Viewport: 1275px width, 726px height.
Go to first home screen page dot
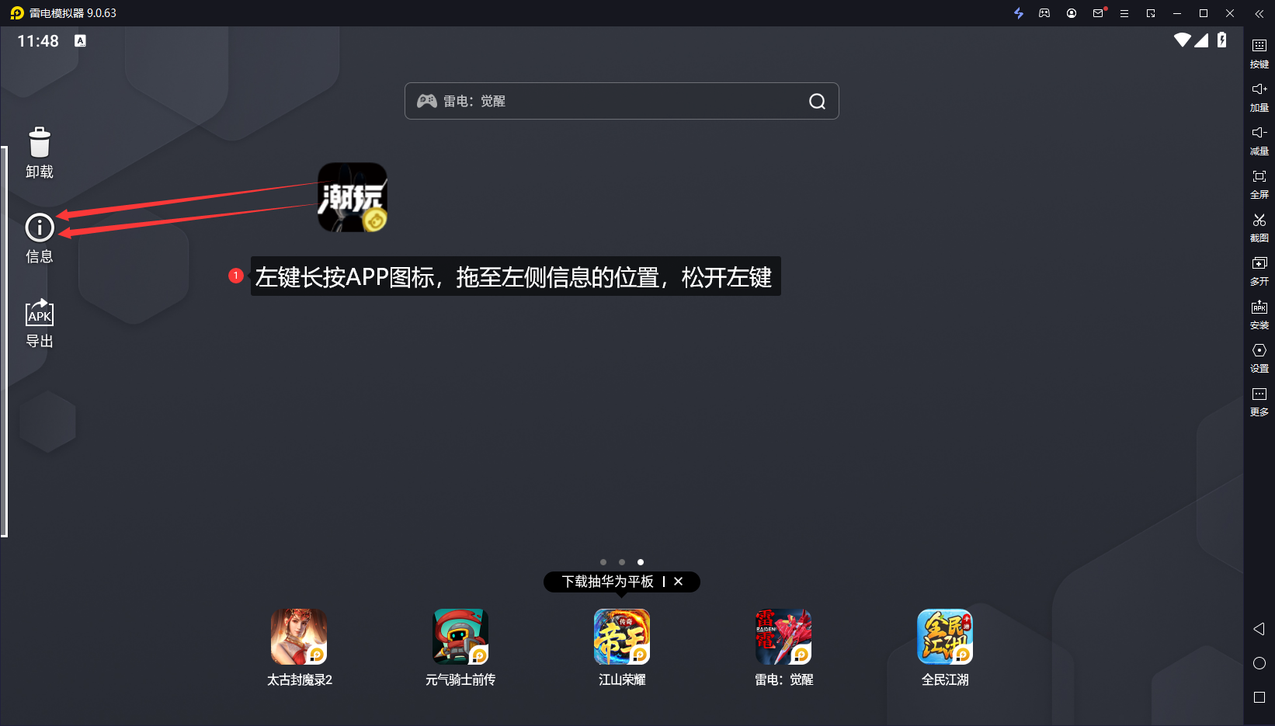[x=603, y=562]
